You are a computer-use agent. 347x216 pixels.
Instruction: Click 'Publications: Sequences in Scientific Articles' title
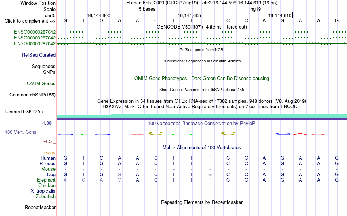coord(202,61)
